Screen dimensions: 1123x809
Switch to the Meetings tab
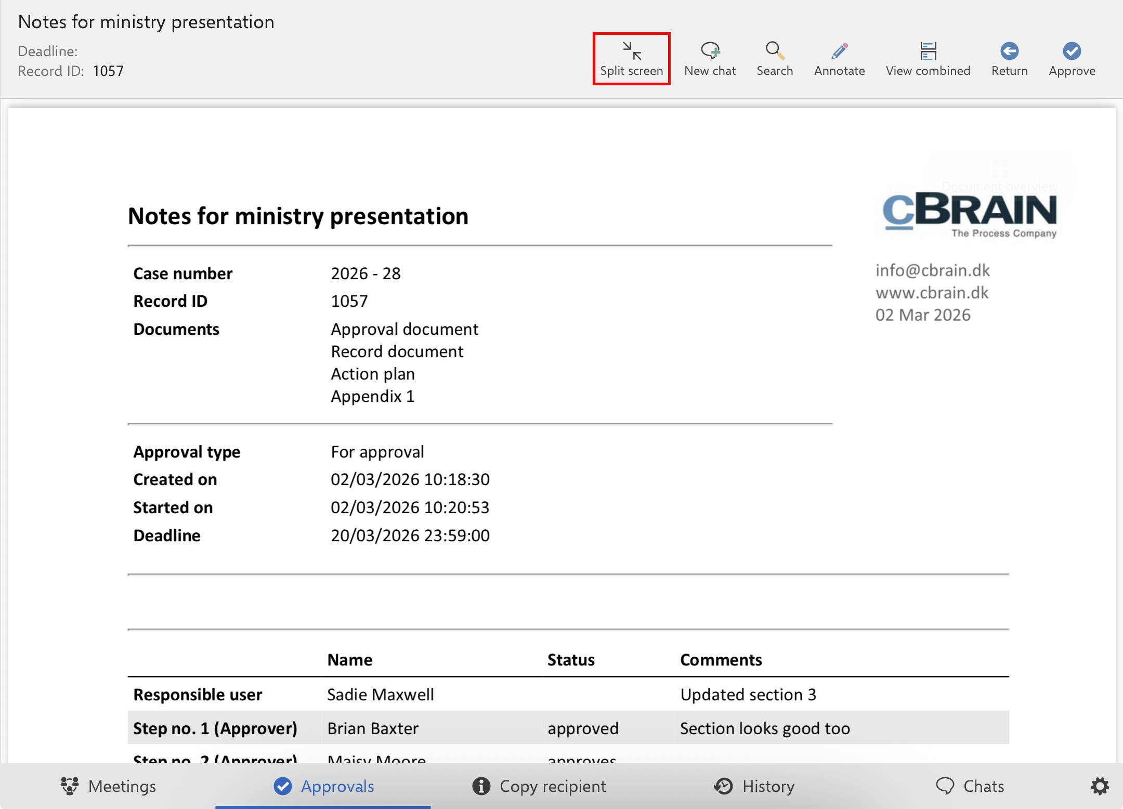pyautogui.click(x=108, y=786)
